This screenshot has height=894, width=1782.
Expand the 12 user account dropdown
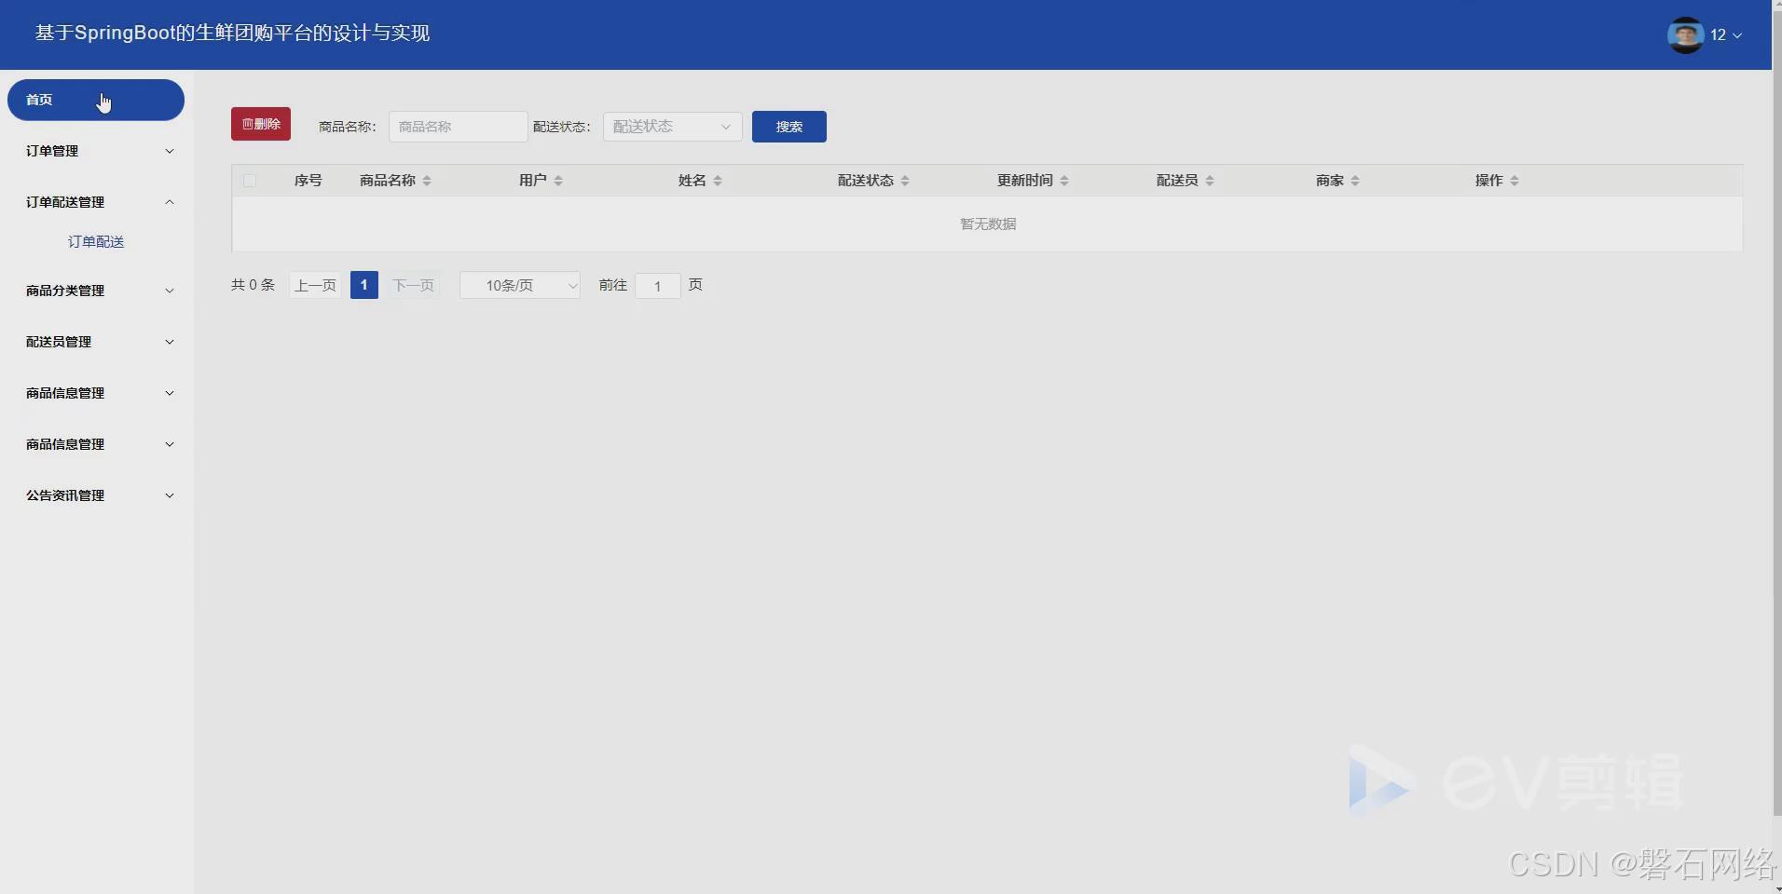coord(1725,34)
